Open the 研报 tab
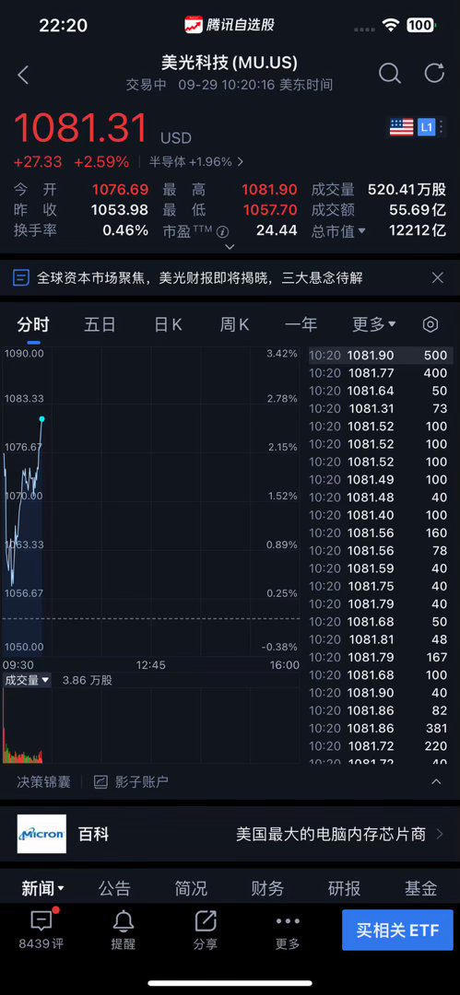Screen dimensions: 460x995 click(345, 888)
